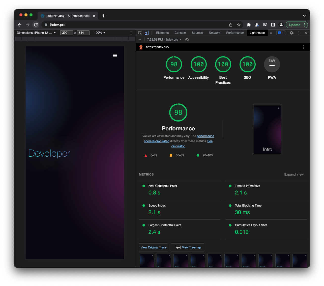Image resolution: width=324 pixels, height=286 pixels.
Task: Open the report selector 7:23:53 PM dropdown
Action: click(164, 40)
